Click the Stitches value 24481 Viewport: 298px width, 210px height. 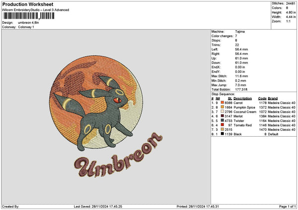pyautogui.click(x=291, y=3)
